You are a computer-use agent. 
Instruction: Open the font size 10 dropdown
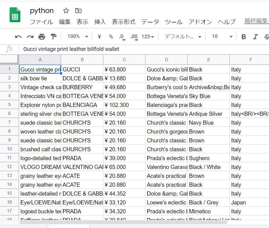pos(222,37)
